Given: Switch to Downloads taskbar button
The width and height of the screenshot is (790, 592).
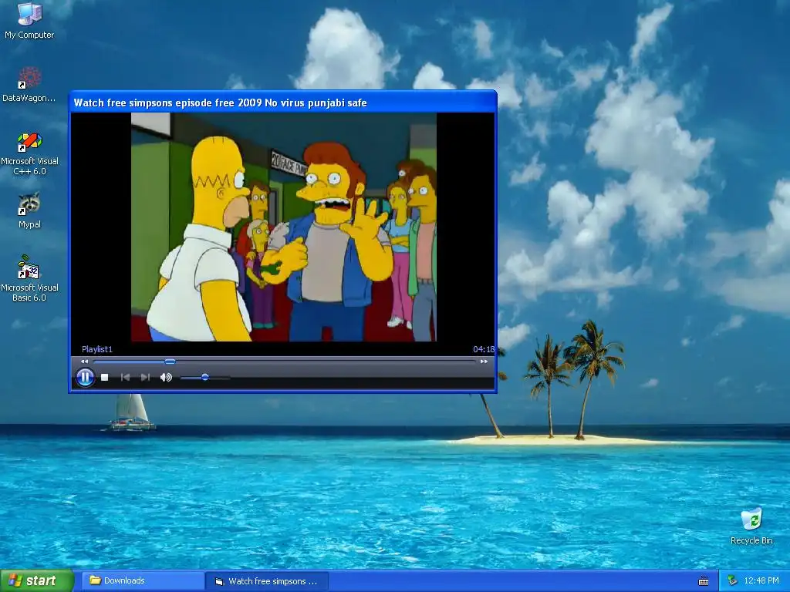Looking at the screenshot, I should pos(143,581).
